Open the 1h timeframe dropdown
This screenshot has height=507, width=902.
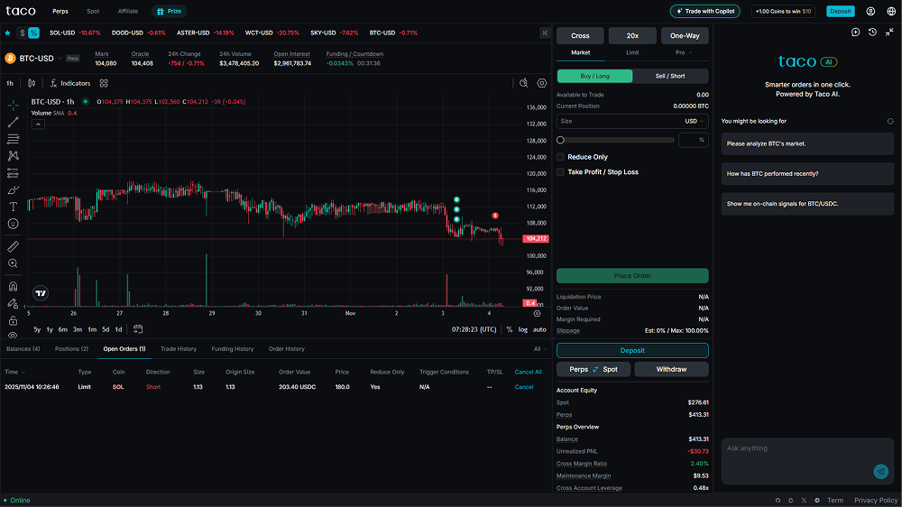10,83
